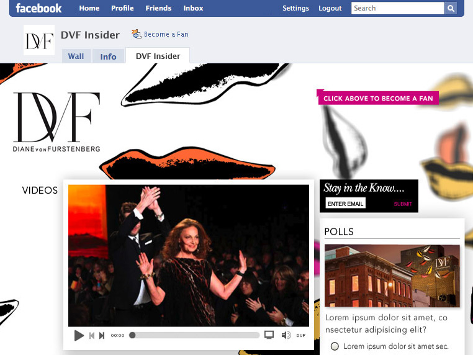473x355 pixels.
Task: Toggle fullscreen monitor icon in player
Action: pyautogui.click(x=269, y=335)
